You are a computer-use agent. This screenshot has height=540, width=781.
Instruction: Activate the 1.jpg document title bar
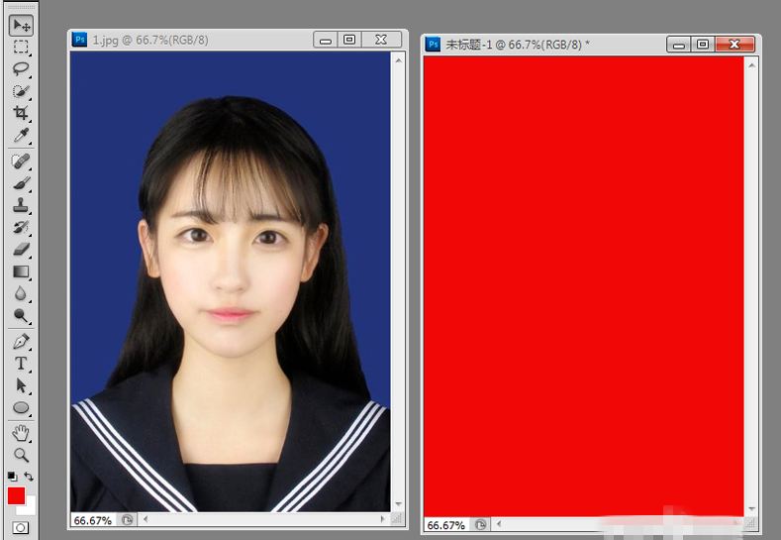click(x=188, y=40)
